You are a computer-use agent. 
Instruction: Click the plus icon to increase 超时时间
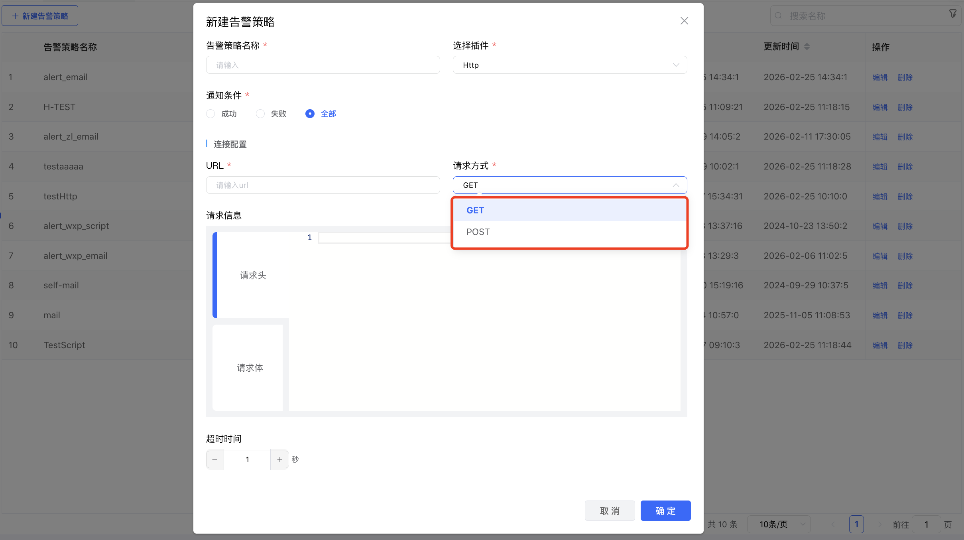click(x=279, y=459)
